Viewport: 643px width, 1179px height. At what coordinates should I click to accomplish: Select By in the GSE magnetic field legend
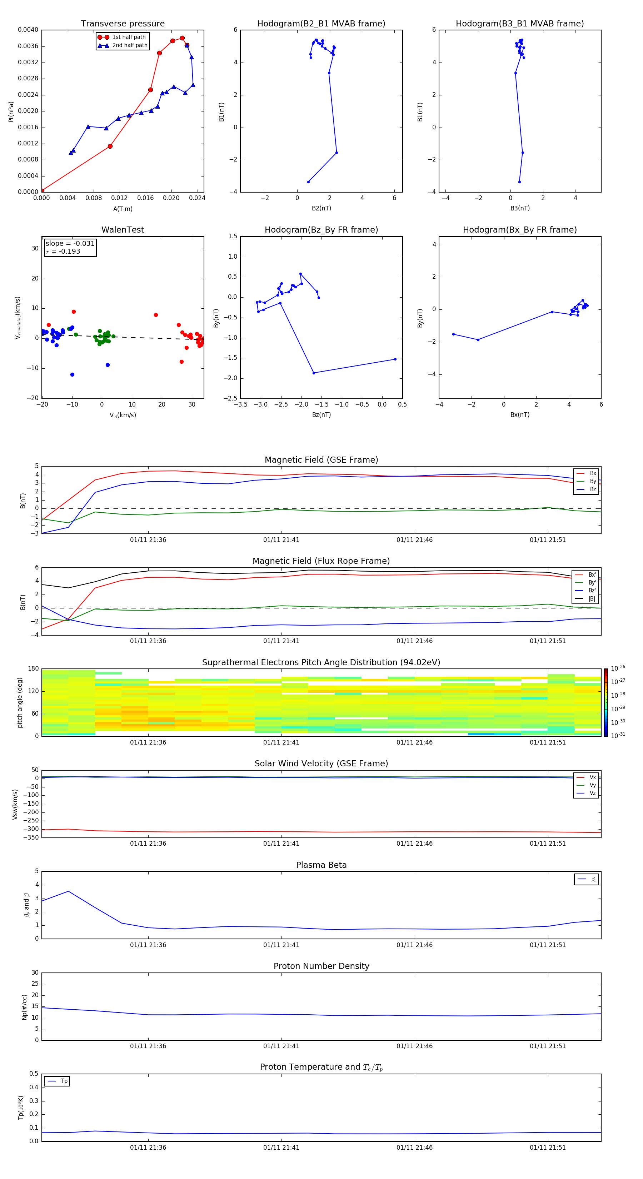pos(586,481)
